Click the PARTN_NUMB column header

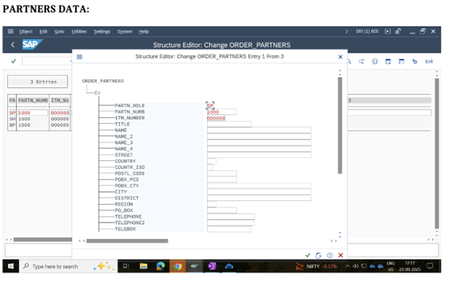pyautogui.click(x=33, y=100)
